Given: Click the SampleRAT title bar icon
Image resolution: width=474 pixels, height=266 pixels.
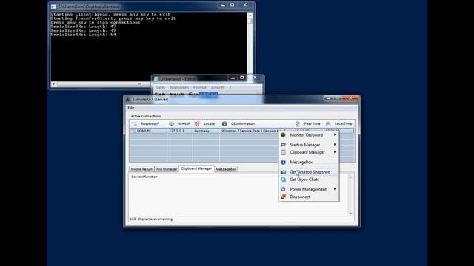Looking at the screenshot, I should tap(128, 99).
